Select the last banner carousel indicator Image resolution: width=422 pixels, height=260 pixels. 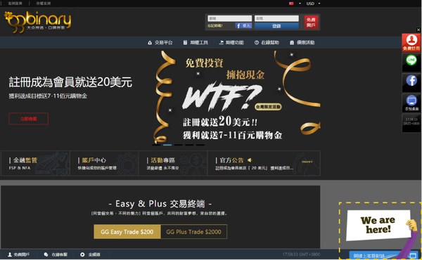tap(200, 145)
